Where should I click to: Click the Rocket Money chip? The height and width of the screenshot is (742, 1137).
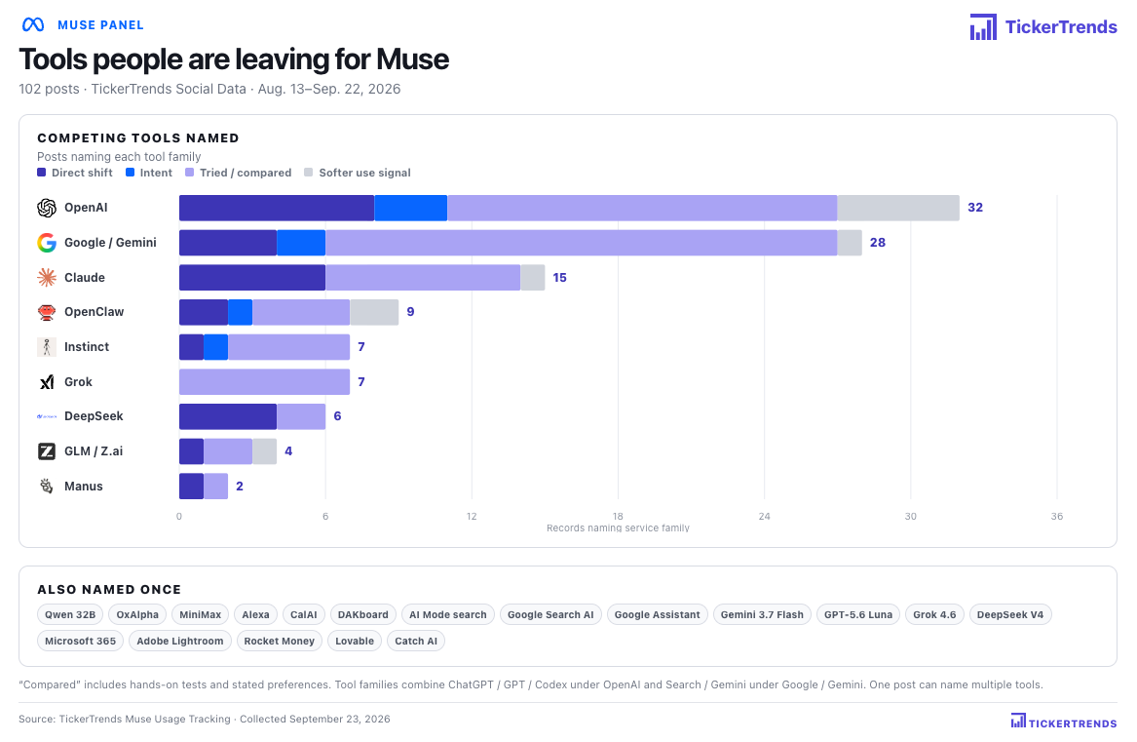tap(280, 641)
